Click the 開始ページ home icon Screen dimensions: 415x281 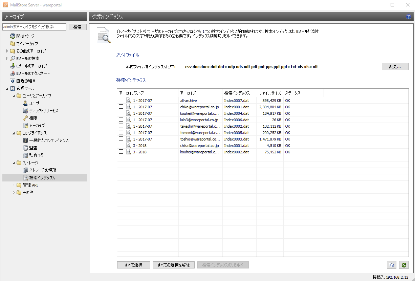coord(13,36)
